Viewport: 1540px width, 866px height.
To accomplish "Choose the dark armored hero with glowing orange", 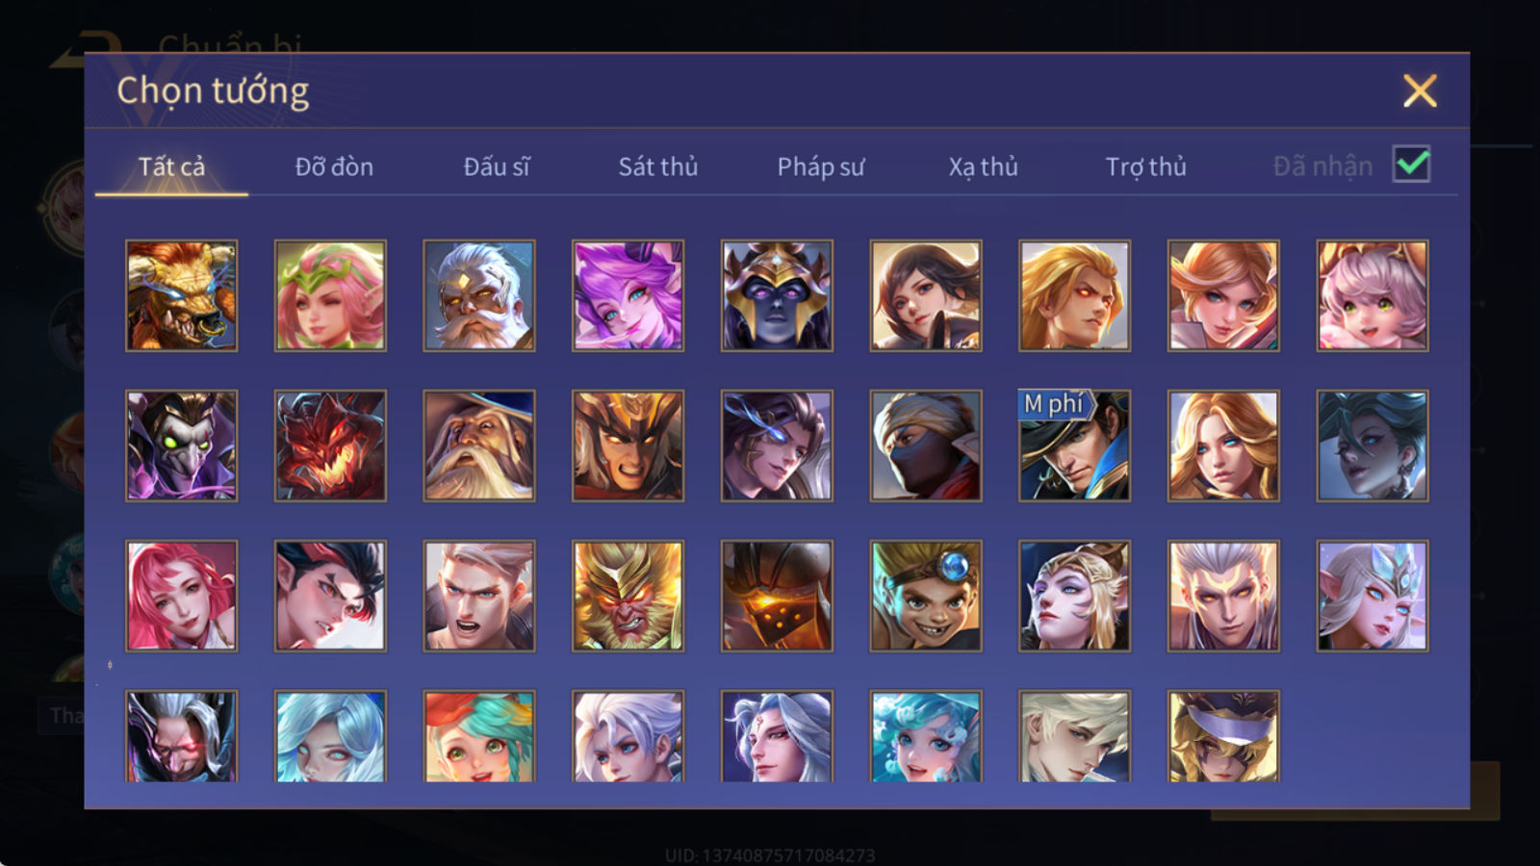I will pos(777,596).
